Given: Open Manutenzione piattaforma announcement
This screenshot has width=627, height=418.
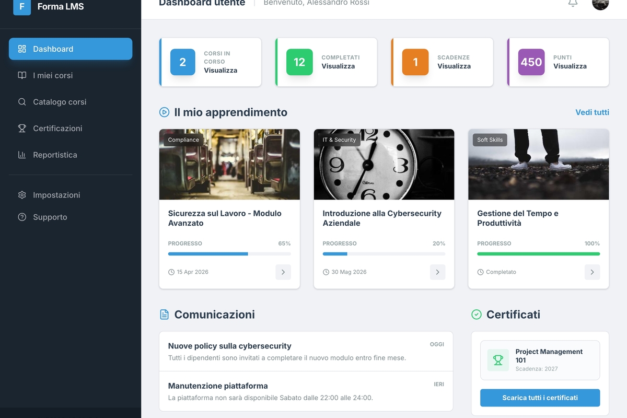Looking at the screenshot, I should pos(306,391).
